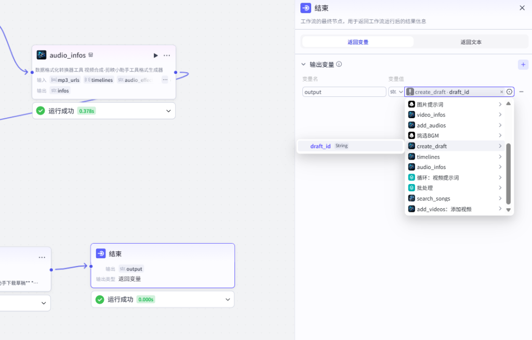Open search_songs entry in variable list
Screen dimensions: 532x340
455,199
